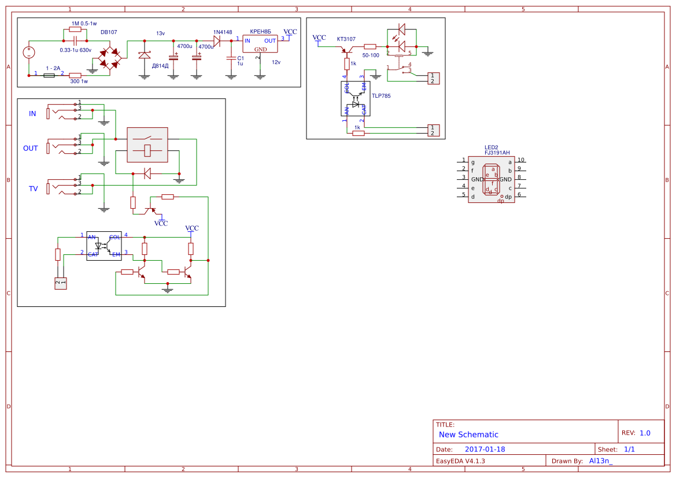
Task: Click the 1-2A fuse symbol
Action: tap(49, 75)
